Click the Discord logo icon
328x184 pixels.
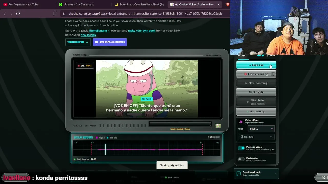click(96, 42)
